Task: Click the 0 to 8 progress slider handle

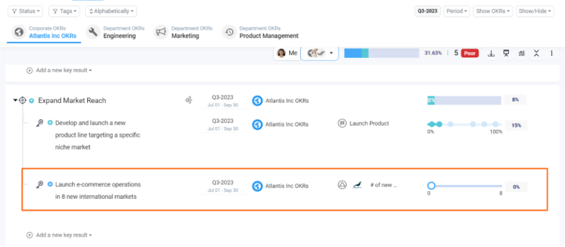Action: click(x=431, y=186)
